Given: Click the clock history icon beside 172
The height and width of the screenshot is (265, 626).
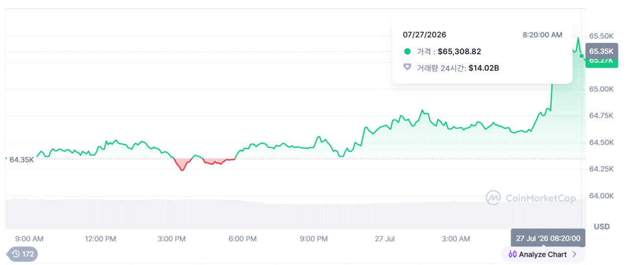Looking at the screenshot, I should point(16,254).
